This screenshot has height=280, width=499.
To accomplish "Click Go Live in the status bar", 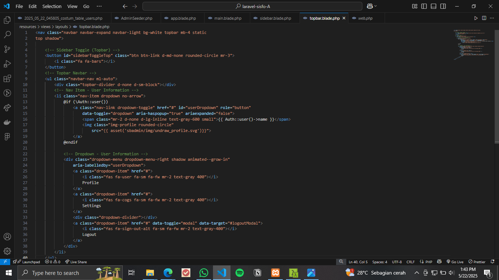I will point(455,262).
